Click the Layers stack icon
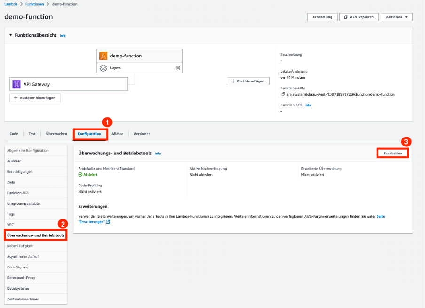The width and height of the screenshot is (425, 308). point(103,68)
